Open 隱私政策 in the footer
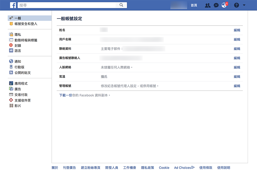Image resolution: width=257 pixels, height=171 pixels. coord(147,168)
